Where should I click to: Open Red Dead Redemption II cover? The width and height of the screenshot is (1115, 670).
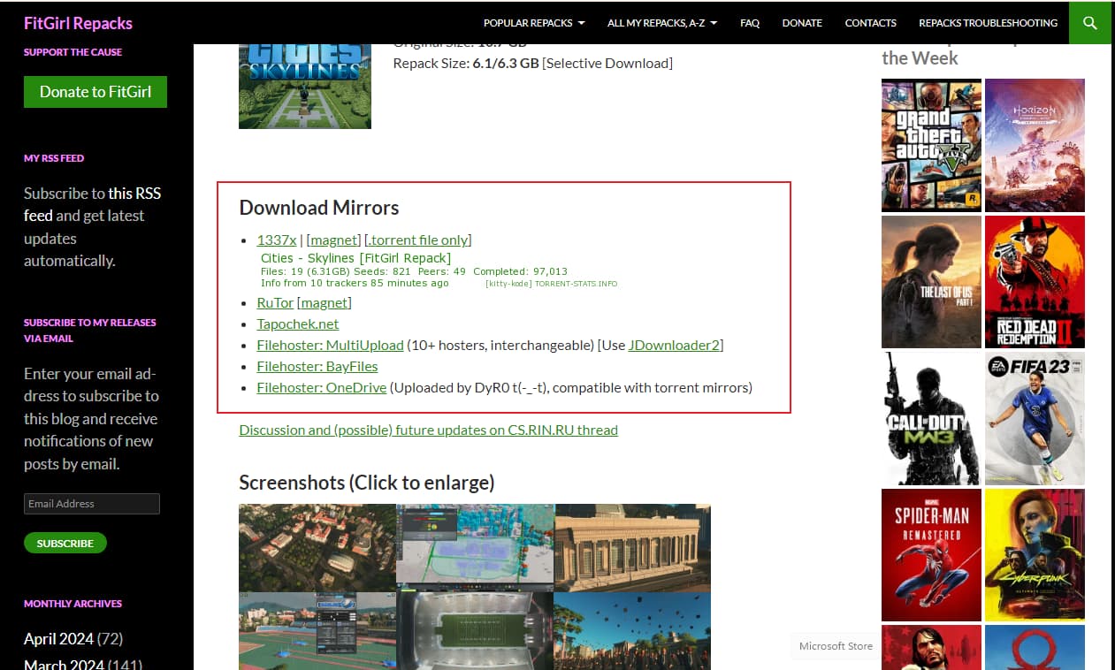pyautogui.click(x=1035, y=282)
